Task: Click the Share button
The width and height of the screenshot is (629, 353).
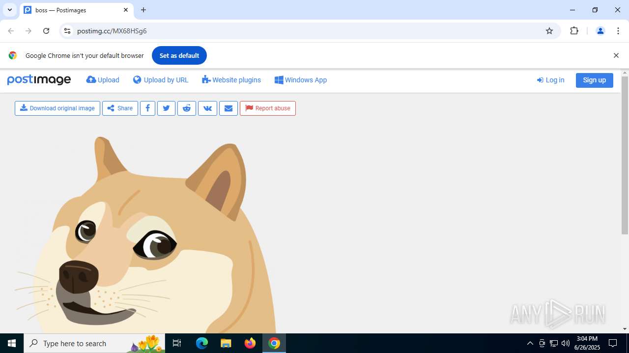Action: [120, 108]
